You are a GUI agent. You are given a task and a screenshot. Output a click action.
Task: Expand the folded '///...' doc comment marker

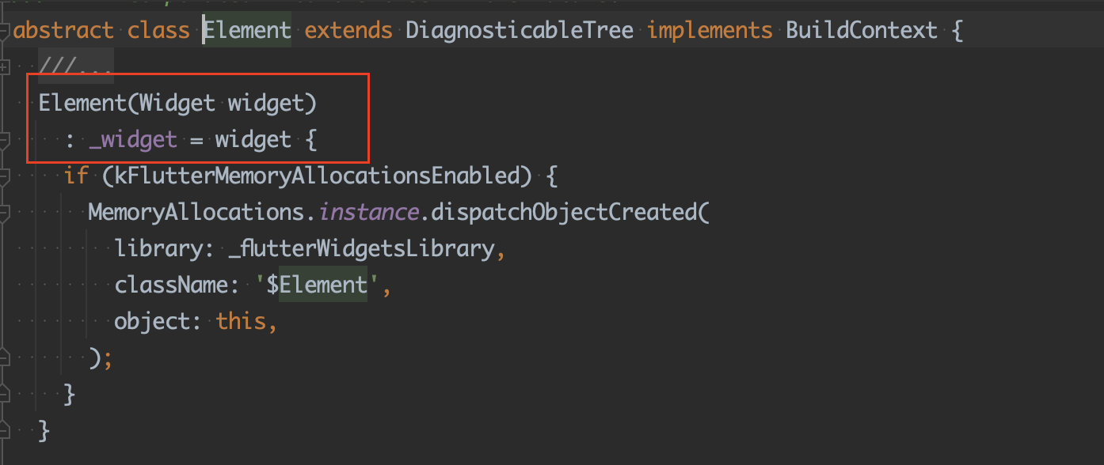(4, 68)
